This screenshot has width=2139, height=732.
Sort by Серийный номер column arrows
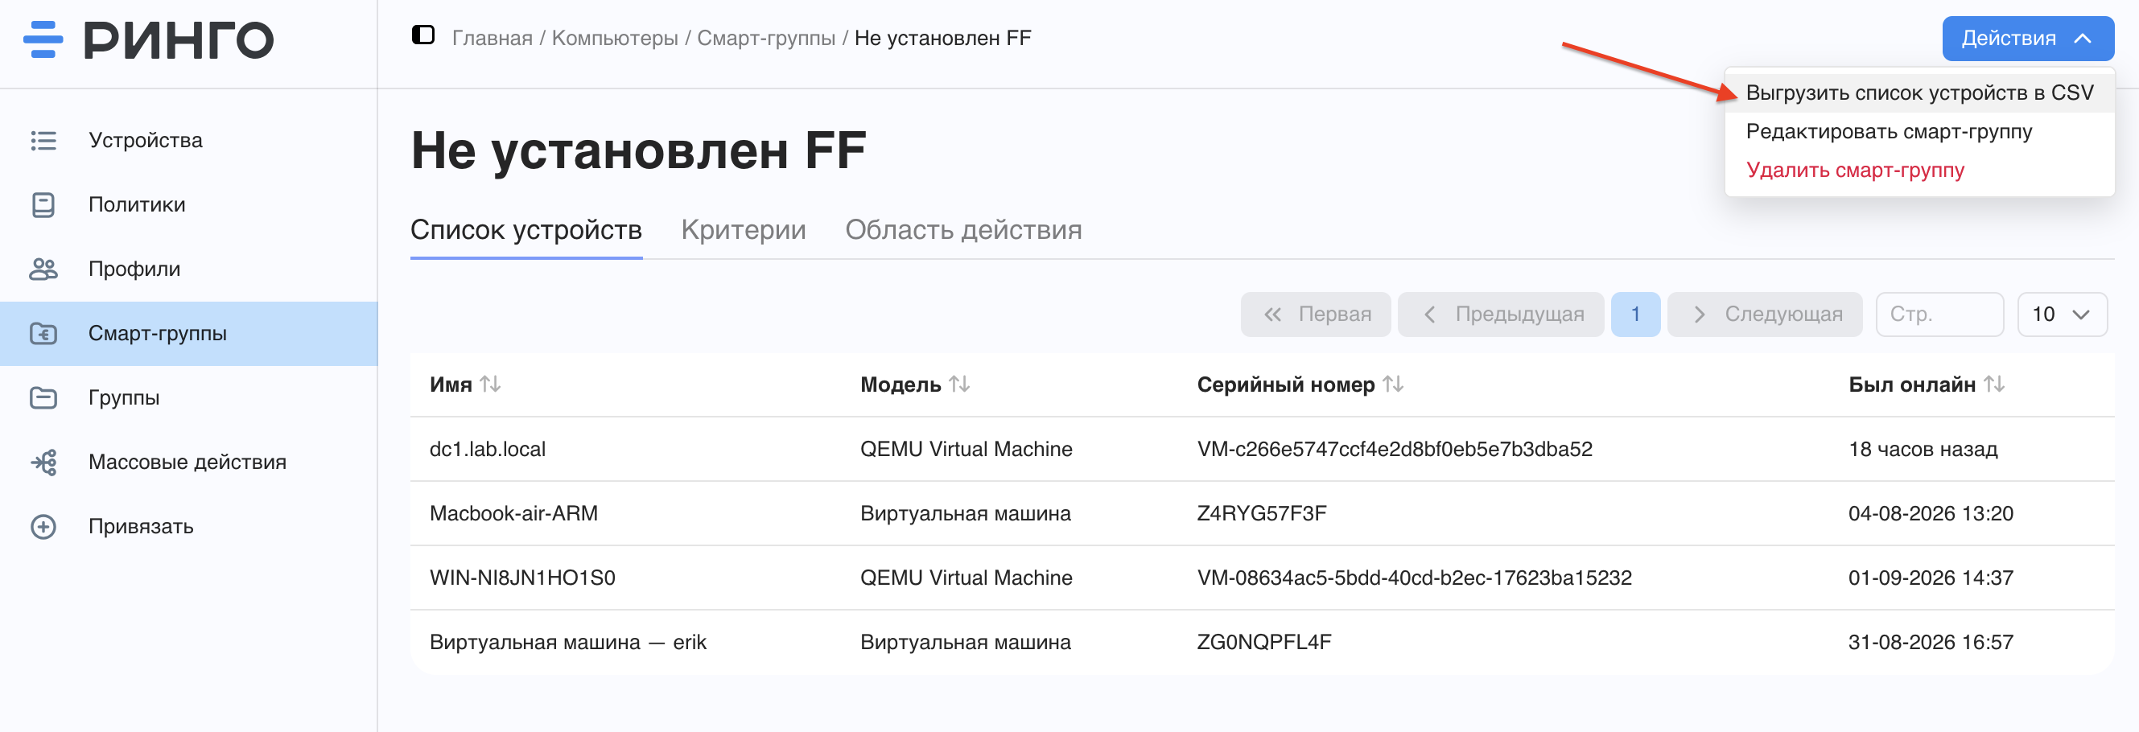pyautogui.click(x=1393, y=385)
